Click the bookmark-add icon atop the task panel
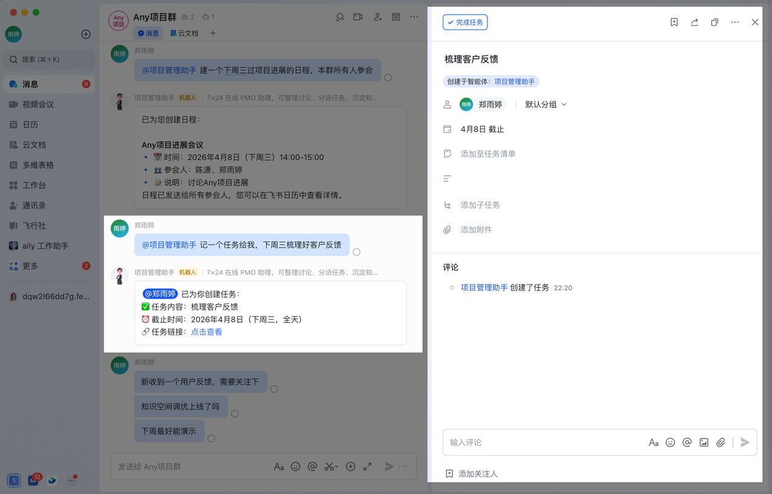The height and width of the screenshot is (494, 772). tap(674, 22)
